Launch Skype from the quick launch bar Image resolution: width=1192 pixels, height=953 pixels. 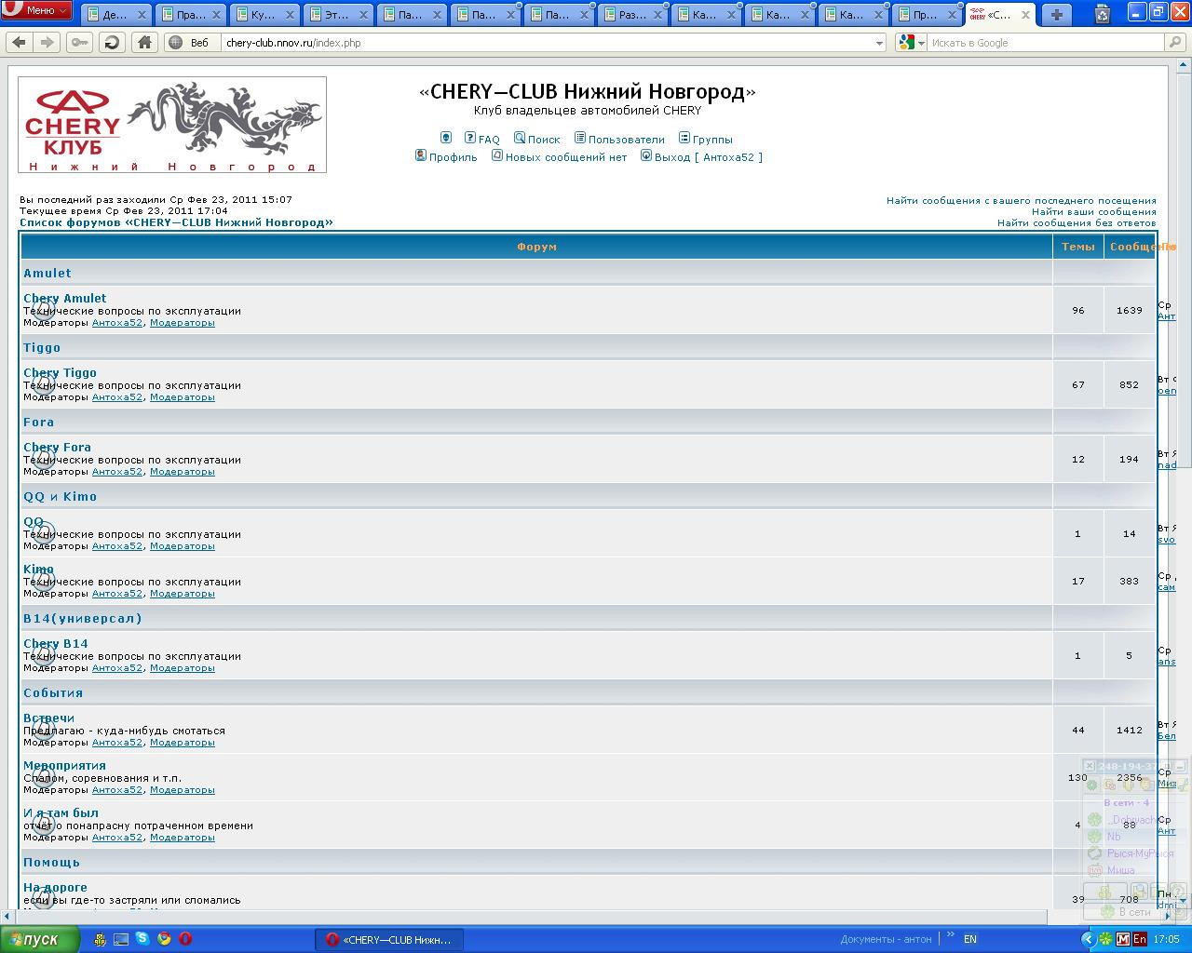click(x=142, y=940)
